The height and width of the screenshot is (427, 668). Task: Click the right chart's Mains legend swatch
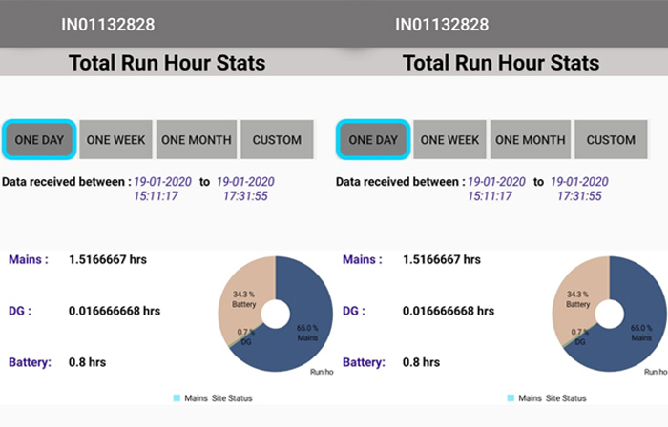pos(511,398)
